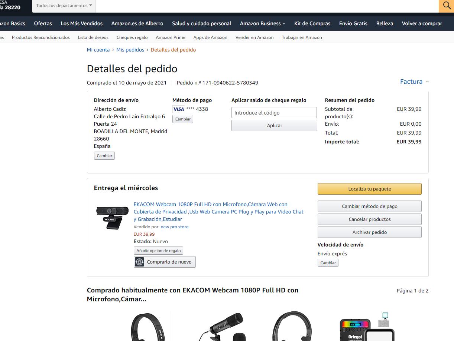This screenshot has width=454, height=341.
Task: Open the new pro store seller link
Action: pyautogui.click(x=175, y=227)
